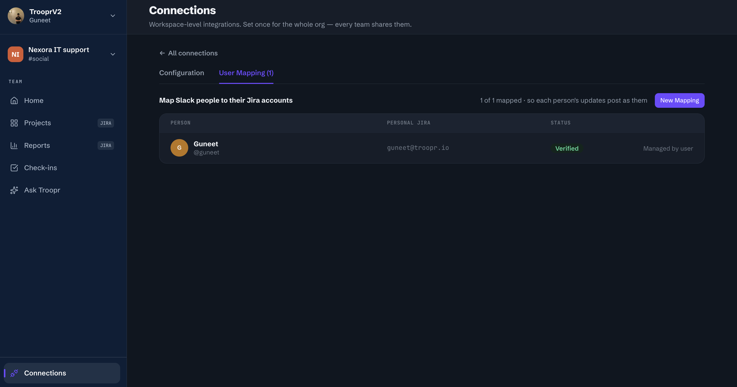Image resolution: width=737 pixels, height=387 pixels.
Task: Click the Managed by user text
Action: [x=668, y=149]
